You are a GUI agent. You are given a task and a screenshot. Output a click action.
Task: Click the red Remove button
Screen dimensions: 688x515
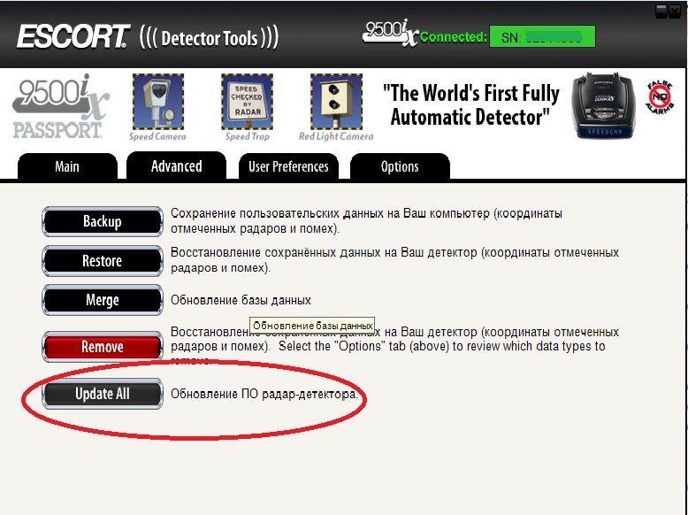pyautogui.click(x=103, y=347)
